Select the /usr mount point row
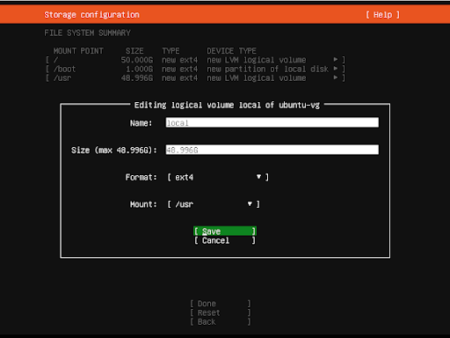This screenshot has width=450, height=338. click(195, 78)
